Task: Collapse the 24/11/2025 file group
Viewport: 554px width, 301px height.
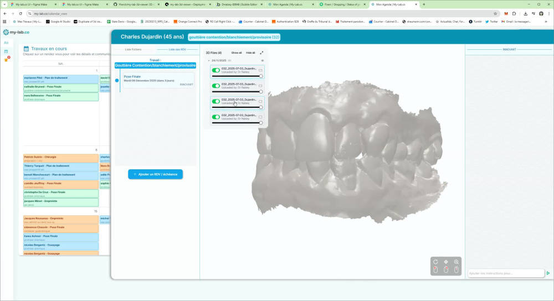Action: pos(209,60)
